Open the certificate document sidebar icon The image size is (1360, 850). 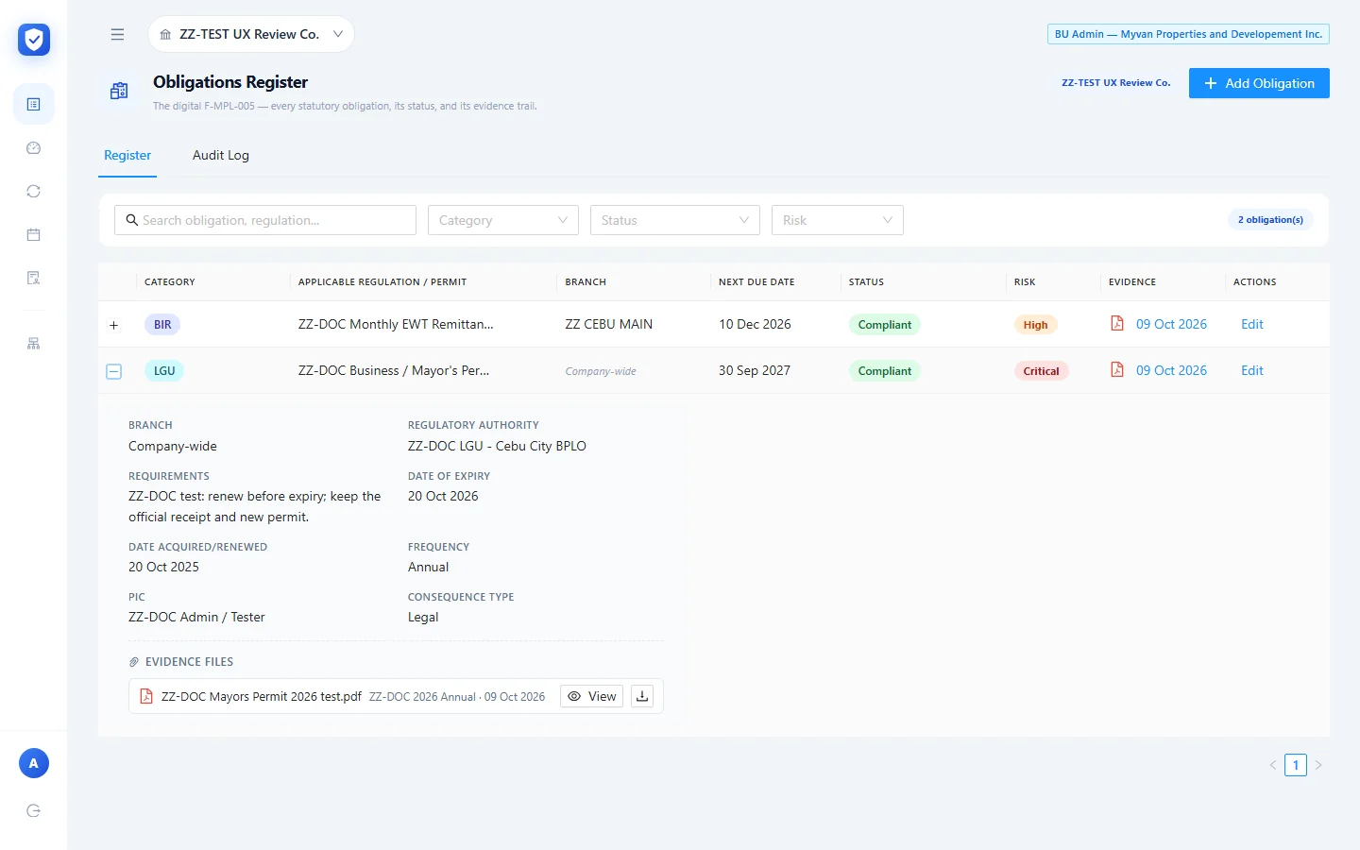(x=34, y=278)
